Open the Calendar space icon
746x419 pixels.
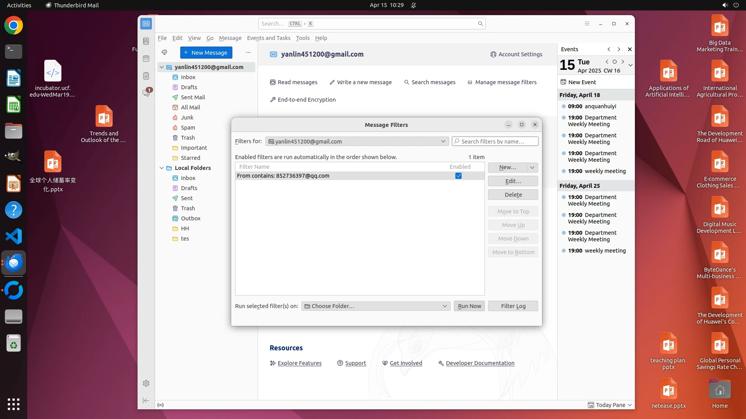click(x=146, y=59)
